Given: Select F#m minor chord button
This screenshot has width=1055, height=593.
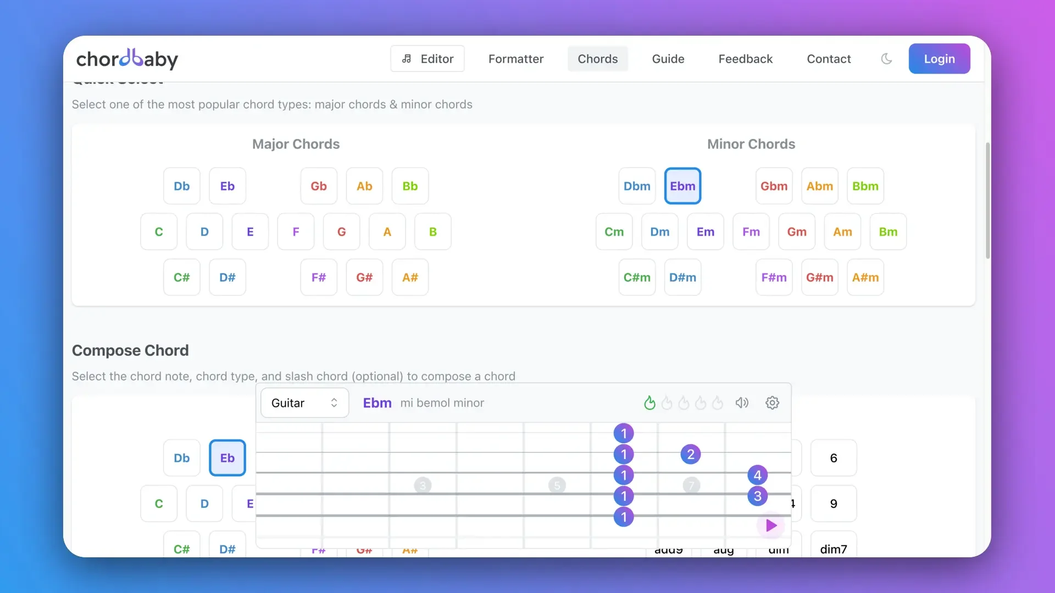Looking at the screenshot, I should [774, 277].
